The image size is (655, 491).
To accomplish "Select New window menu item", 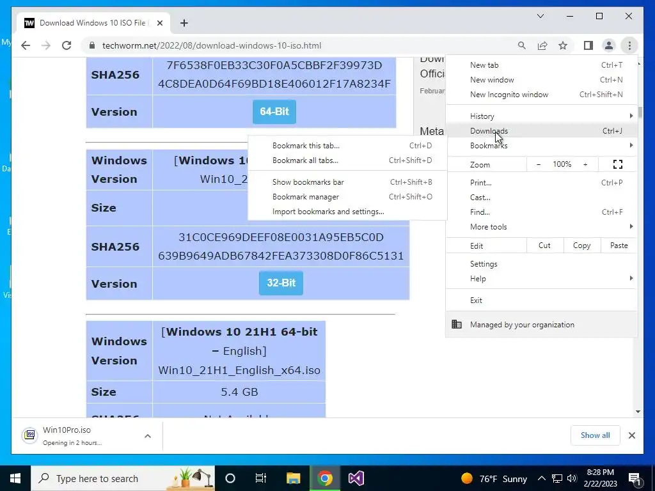I will [542, 80].
